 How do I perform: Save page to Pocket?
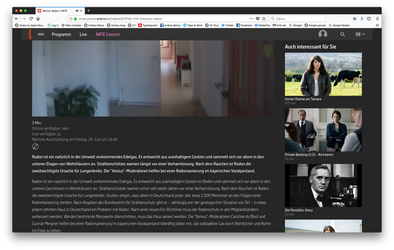[258, 19]
